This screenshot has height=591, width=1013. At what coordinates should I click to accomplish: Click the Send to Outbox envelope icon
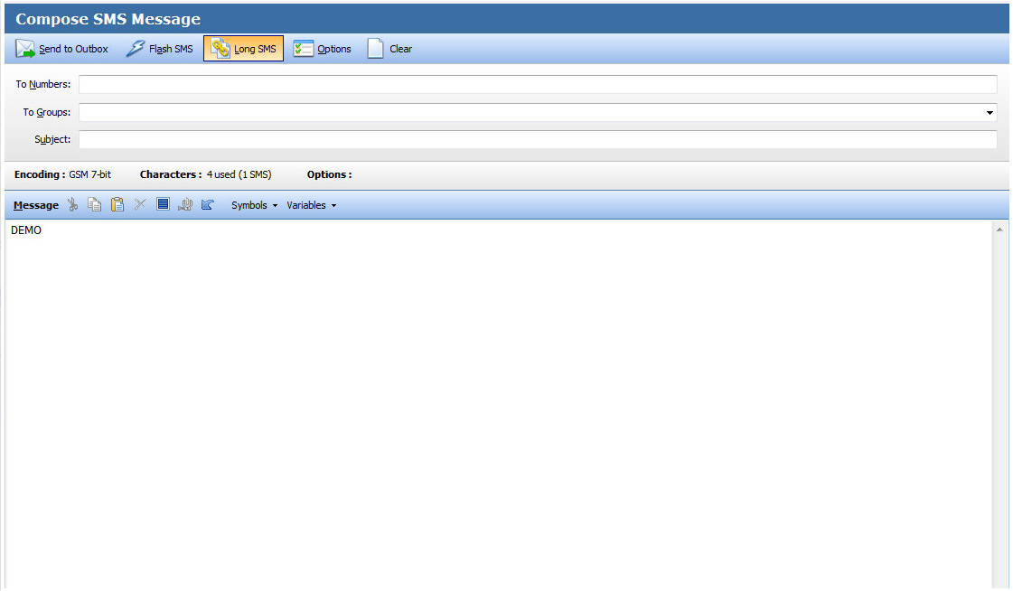[x=25, y=48]
